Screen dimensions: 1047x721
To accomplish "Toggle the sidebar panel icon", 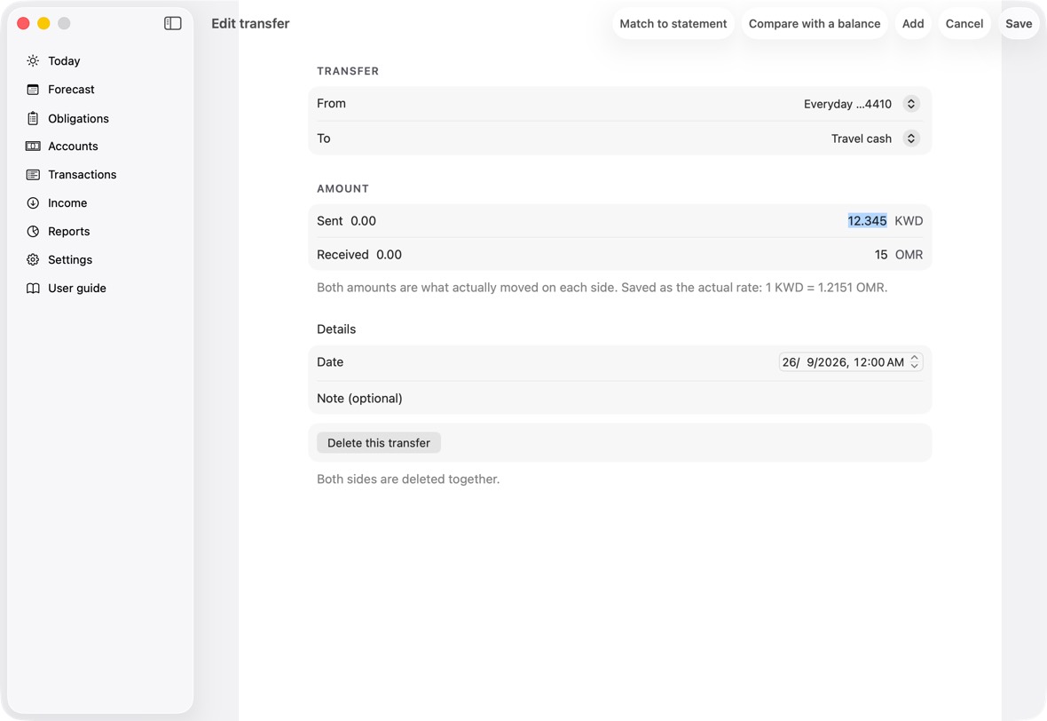I will (x=172, y=23).
